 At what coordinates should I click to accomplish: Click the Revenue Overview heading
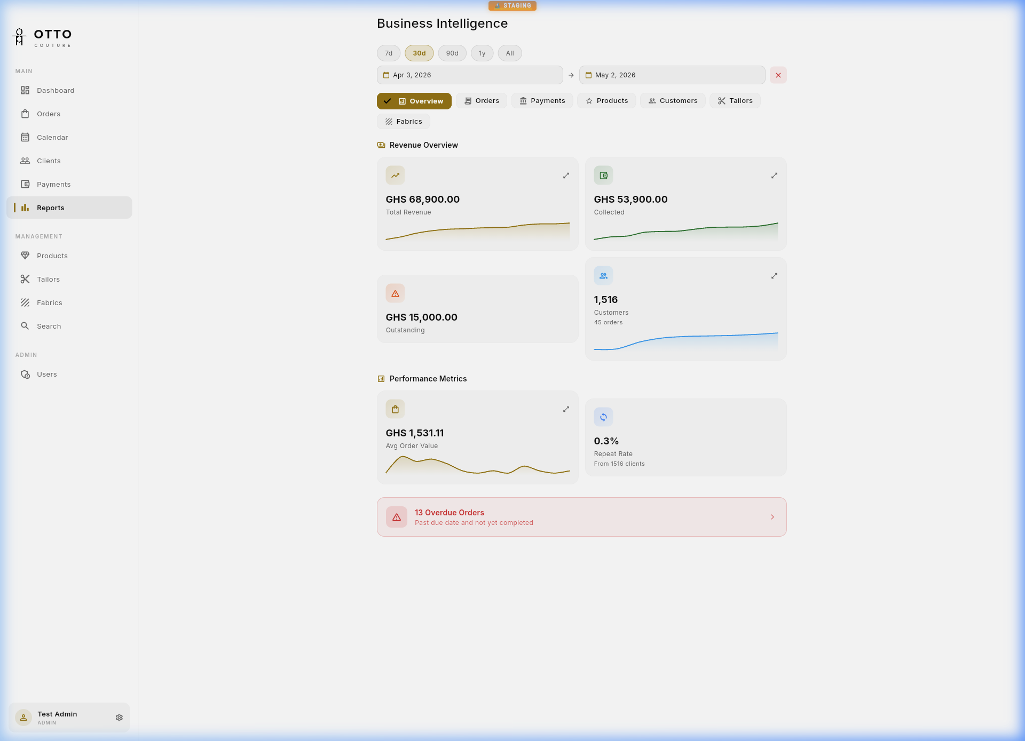pos(423,145)
